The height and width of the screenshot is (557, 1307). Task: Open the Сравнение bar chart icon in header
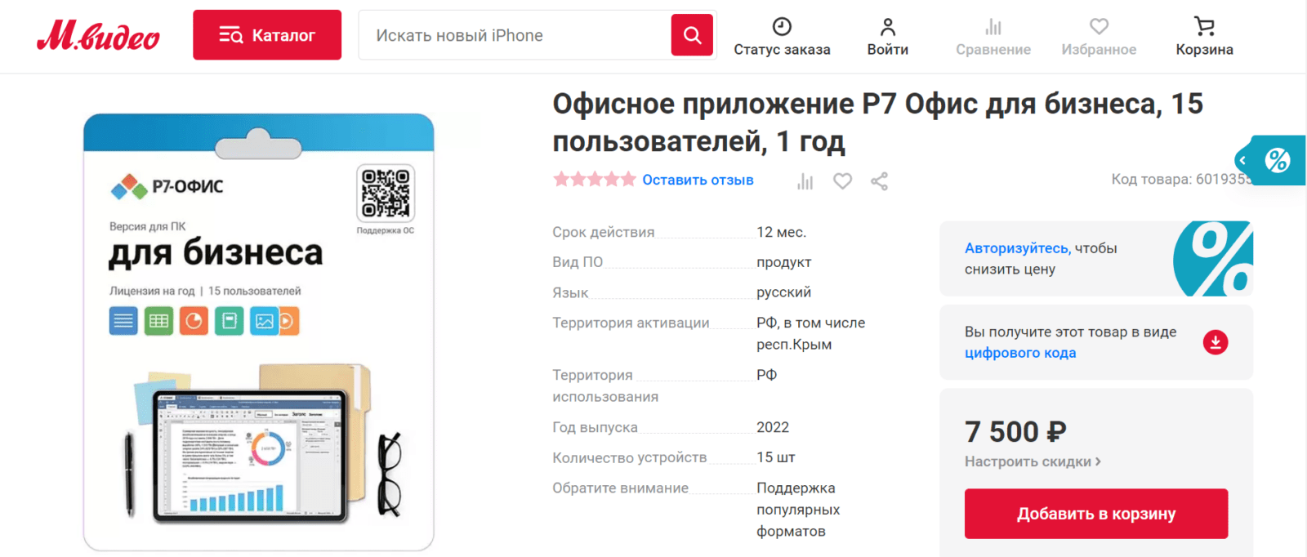point(993,27)
